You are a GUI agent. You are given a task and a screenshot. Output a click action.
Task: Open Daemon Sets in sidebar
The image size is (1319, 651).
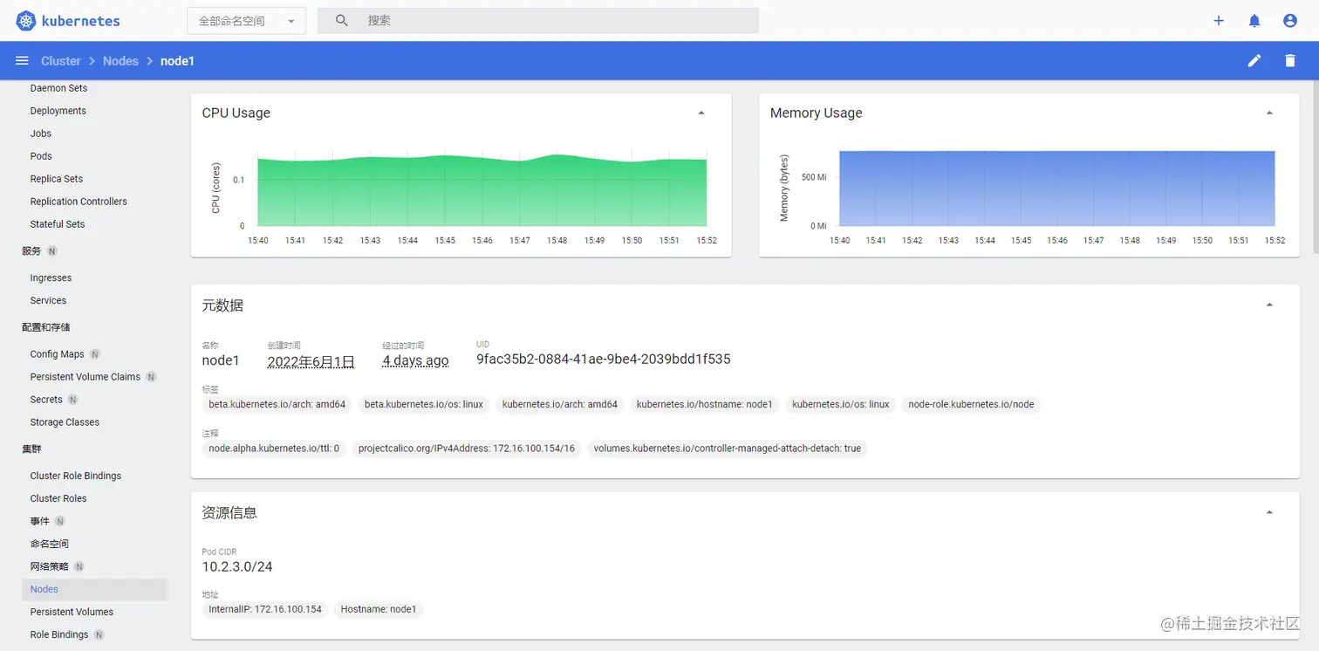(x=58, y=88)
